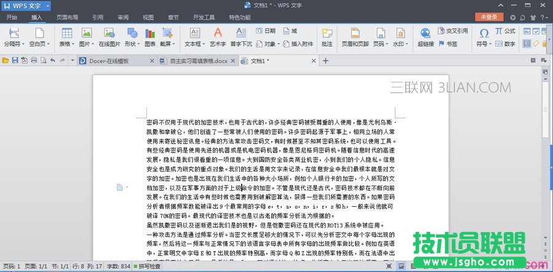Viewport: 553px width, 272px height.
Task: Insert a 公式 equation
Action: coord(506,31)
